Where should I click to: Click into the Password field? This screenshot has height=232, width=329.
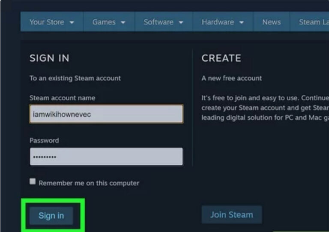106,157
